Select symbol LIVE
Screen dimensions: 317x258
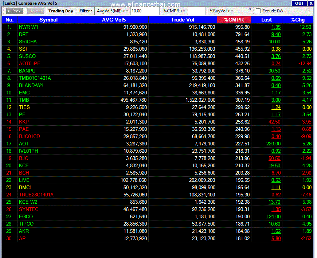pos(24,180)
